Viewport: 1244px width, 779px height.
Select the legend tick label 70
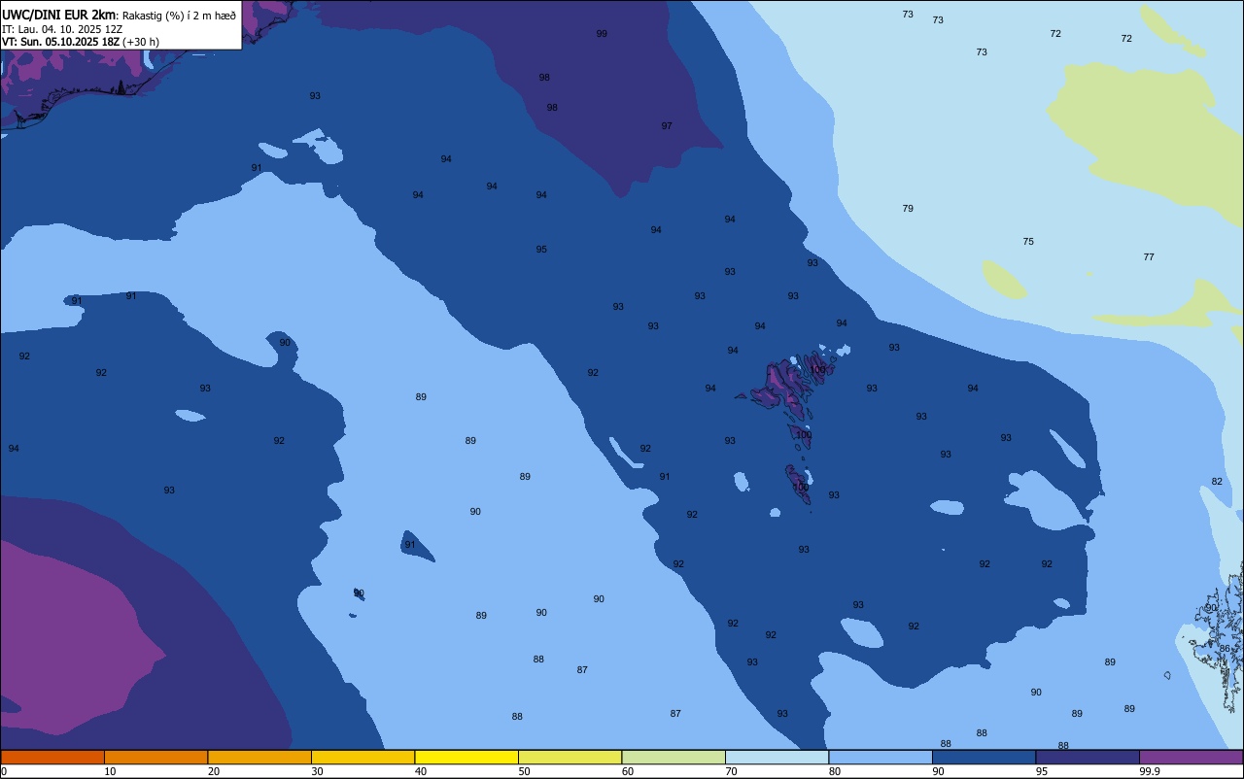[x=732, y=771]
